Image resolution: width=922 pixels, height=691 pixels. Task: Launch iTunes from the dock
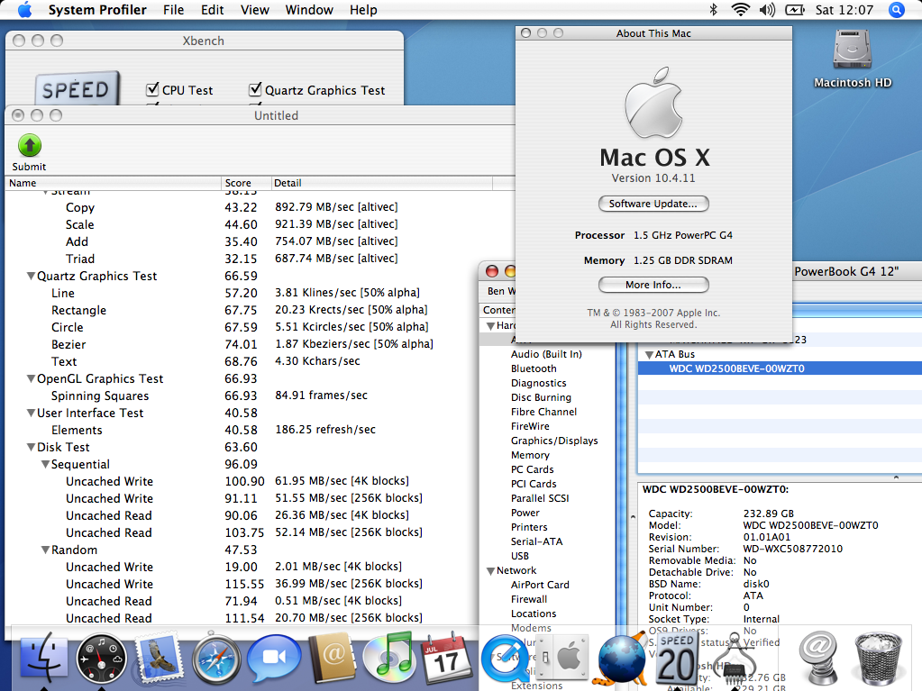[389, 659]
